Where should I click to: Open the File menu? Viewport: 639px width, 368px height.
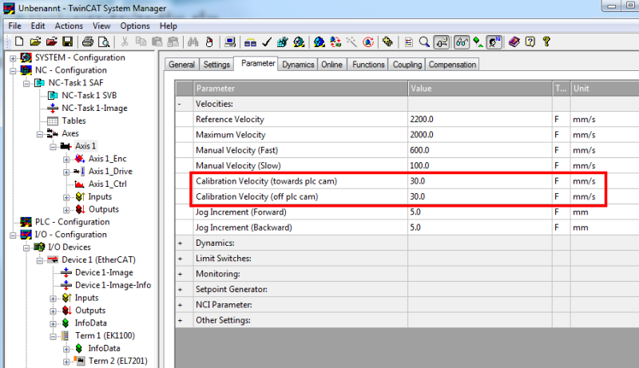click(14, 26)
